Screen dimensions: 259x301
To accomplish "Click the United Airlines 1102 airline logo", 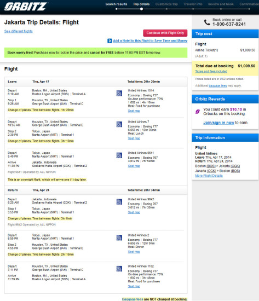I will coord(119,269).
